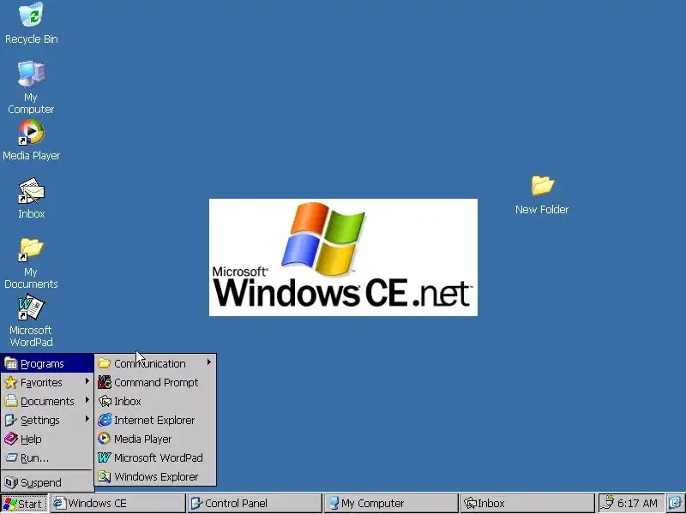Choose Suspend from the Start menu
The image size is (686, 514).
(x=47, y=482)
